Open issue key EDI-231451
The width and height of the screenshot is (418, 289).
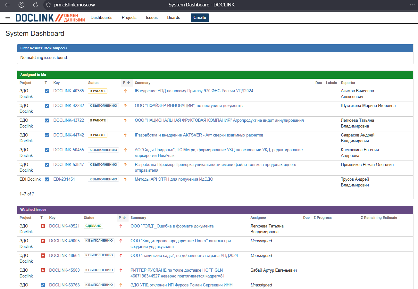[64, 179]
